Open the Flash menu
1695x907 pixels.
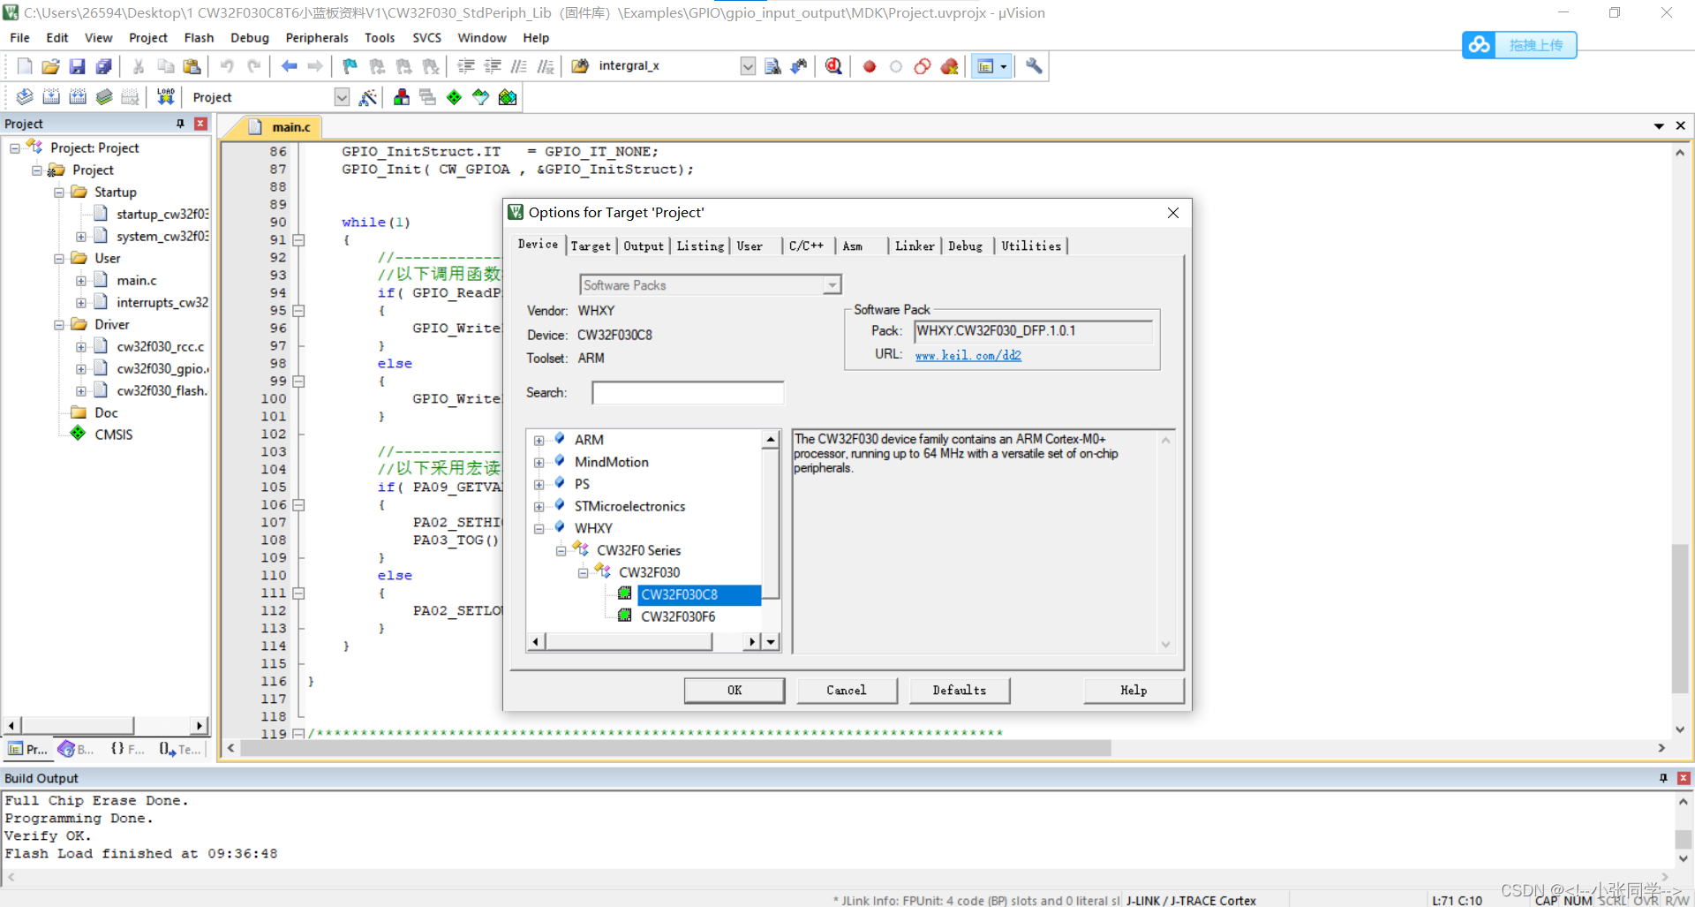coord(199,38)
